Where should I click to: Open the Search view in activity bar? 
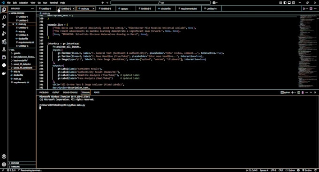(x=4, y=18)
